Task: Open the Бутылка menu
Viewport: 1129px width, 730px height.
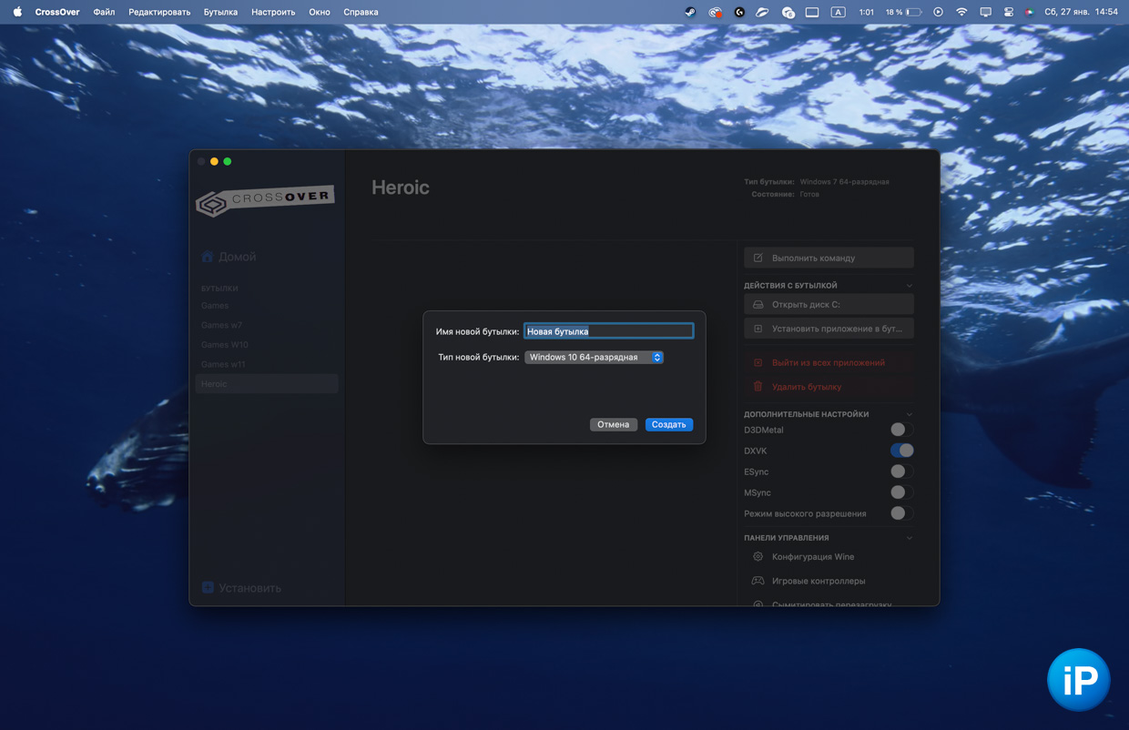Action: pos(220,12)
